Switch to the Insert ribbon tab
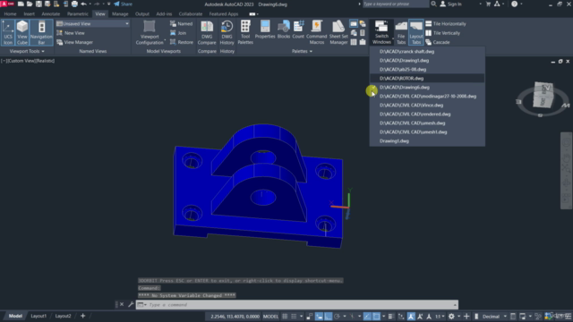 pyautogui.click(x=29, y=14)
